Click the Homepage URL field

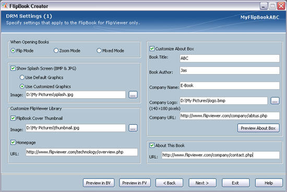point(81,152)
